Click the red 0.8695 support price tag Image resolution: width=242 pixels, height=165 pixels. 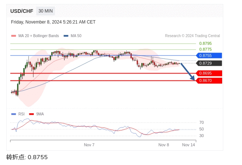coord(209,73)
